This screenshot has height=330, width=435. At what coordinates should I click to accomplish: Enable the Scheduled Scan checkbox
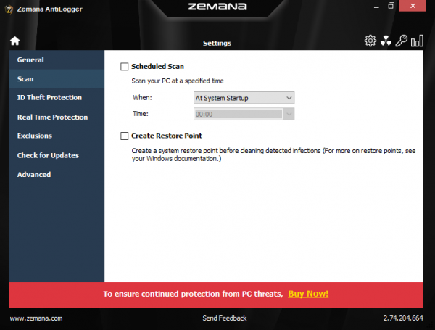(x=124, y=67)
